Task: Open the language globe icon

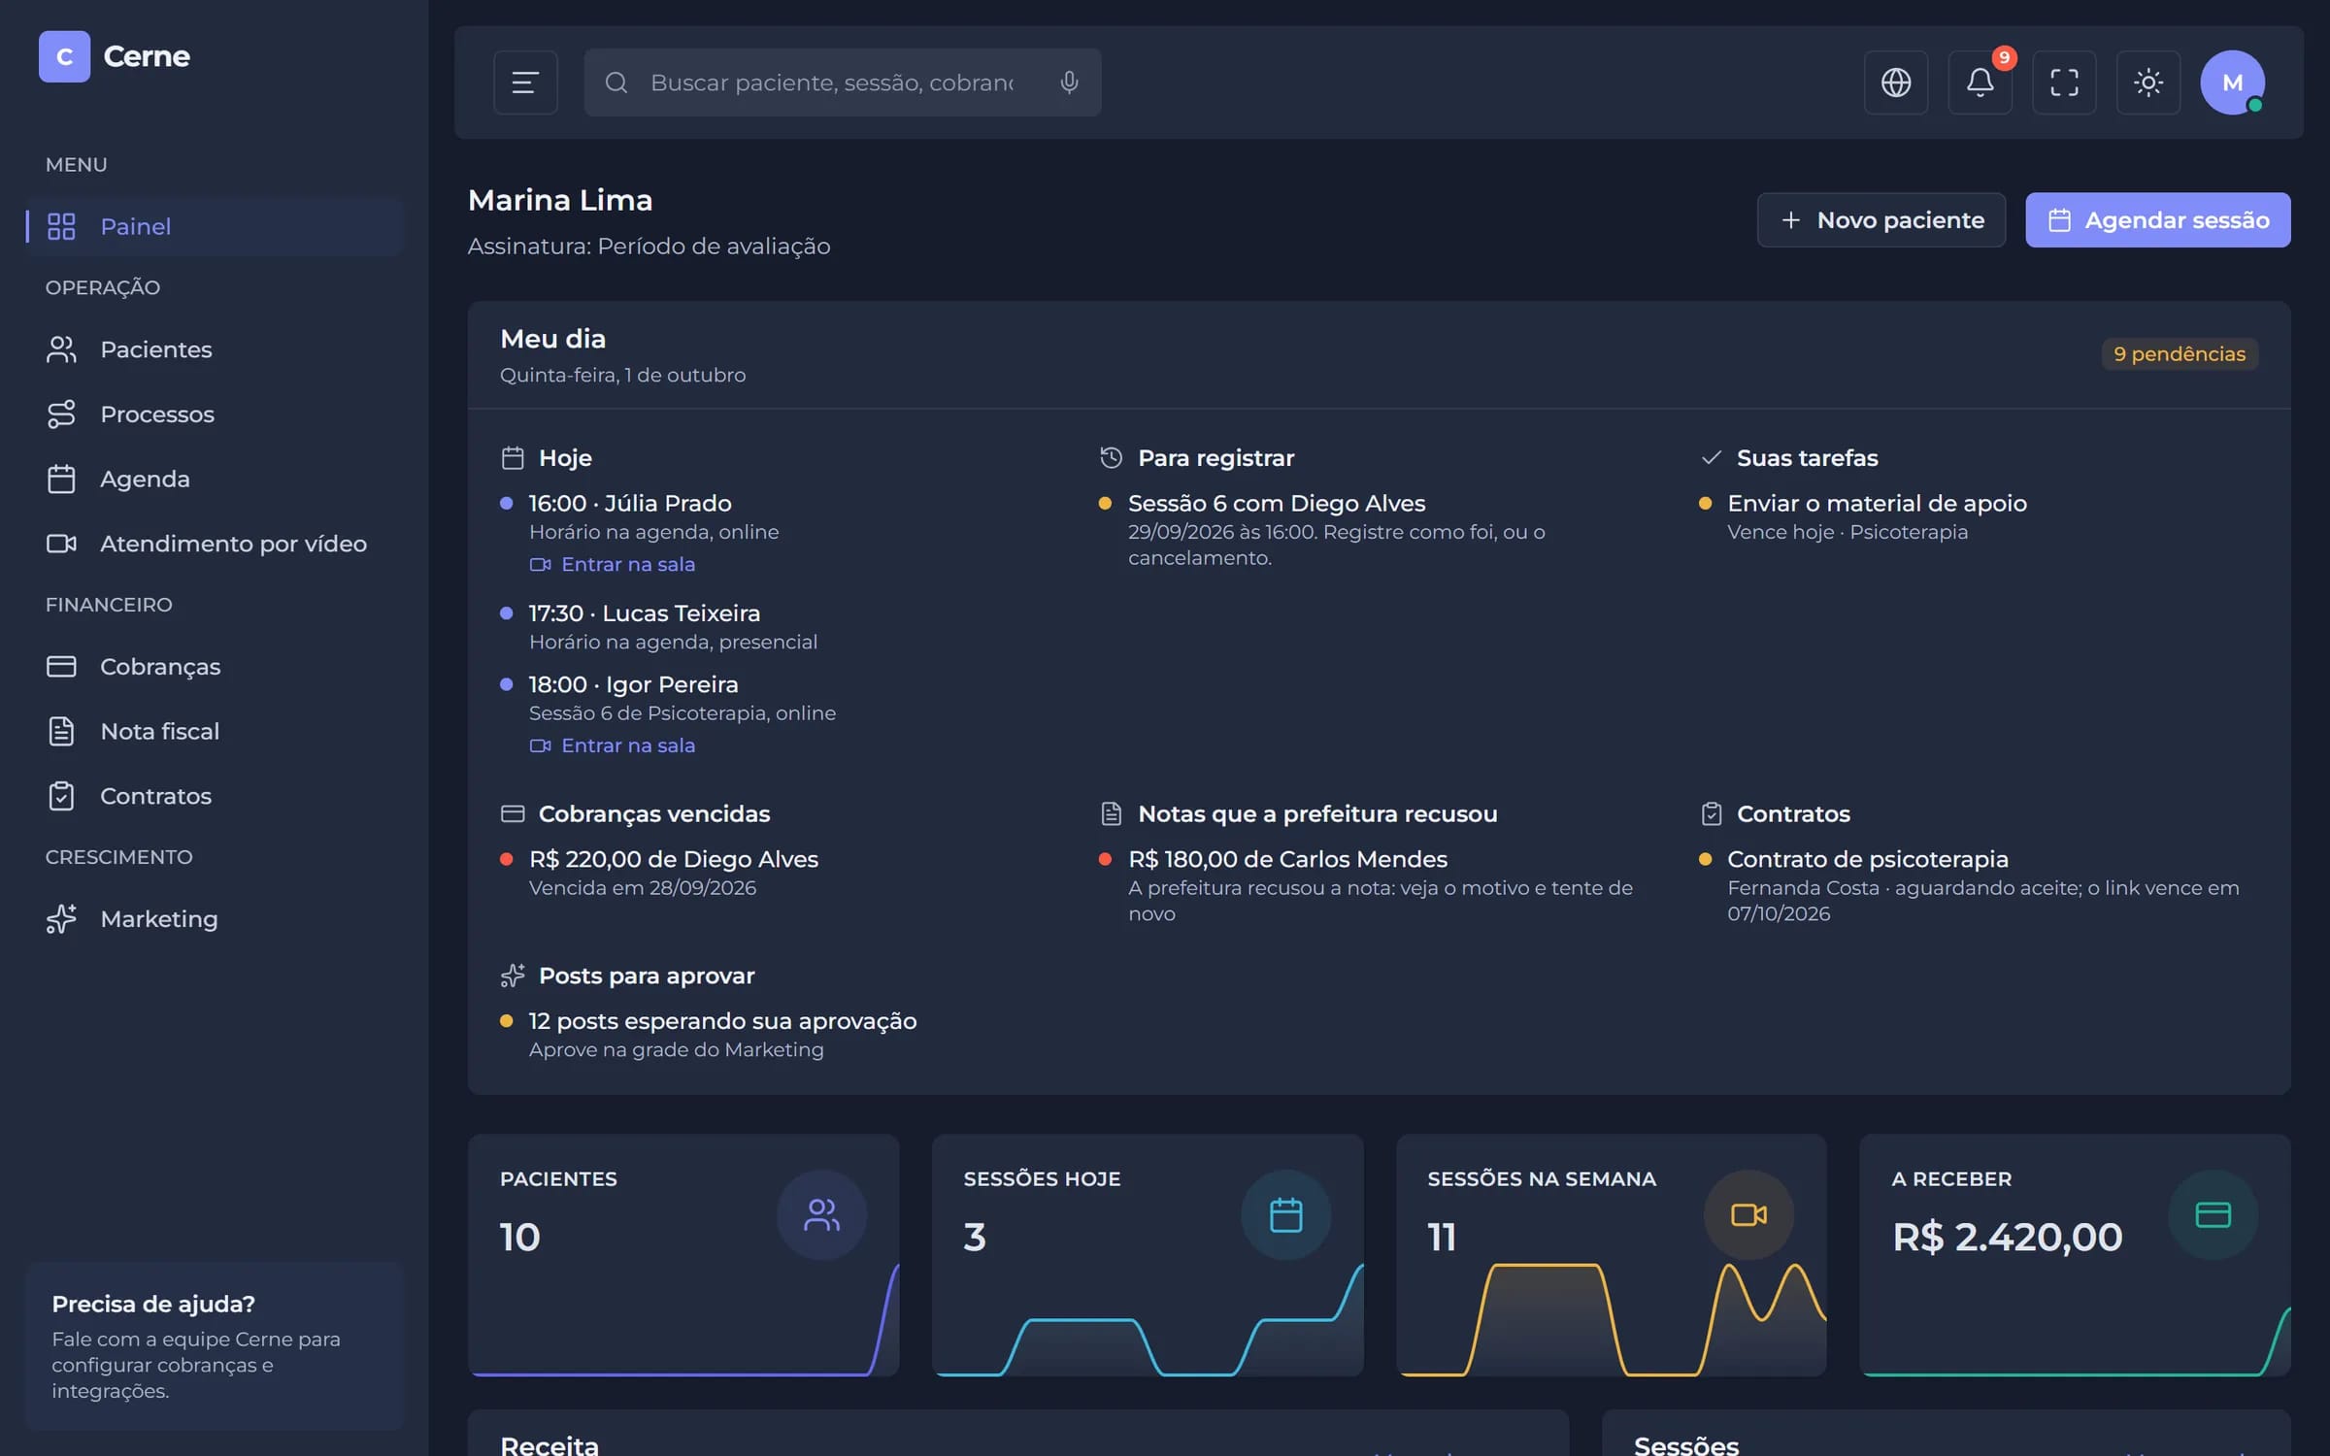Action: click(x=1896, y=83)
